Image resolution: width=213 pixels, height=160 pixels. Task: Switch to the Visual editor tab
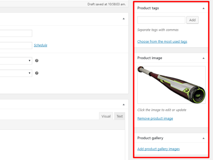(x=106, y=116)
